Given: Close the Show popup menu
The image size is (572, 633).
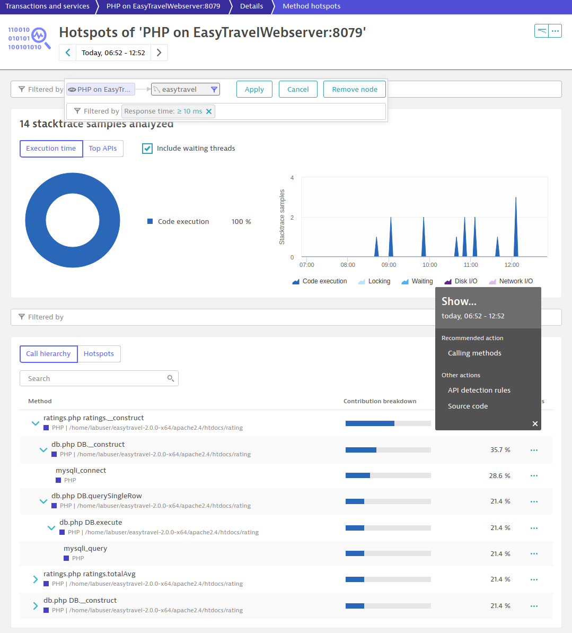Looking at the screenshot, I should coord(535,423).
